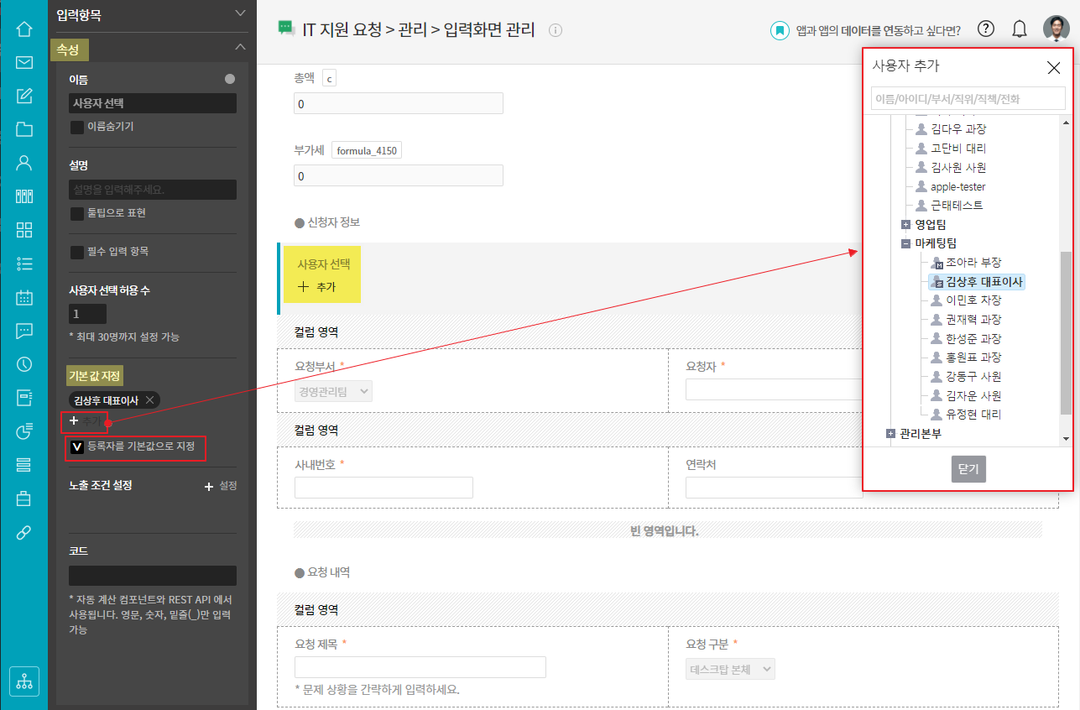Click the link chain icon in sidebar
Viewport: 1080px width, 710px height.
coord(23,533)
